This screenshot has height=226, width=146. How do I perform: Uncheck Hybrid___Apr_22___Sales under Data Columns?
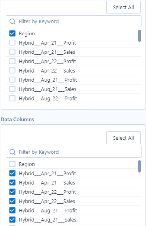[x=12, y=201]
